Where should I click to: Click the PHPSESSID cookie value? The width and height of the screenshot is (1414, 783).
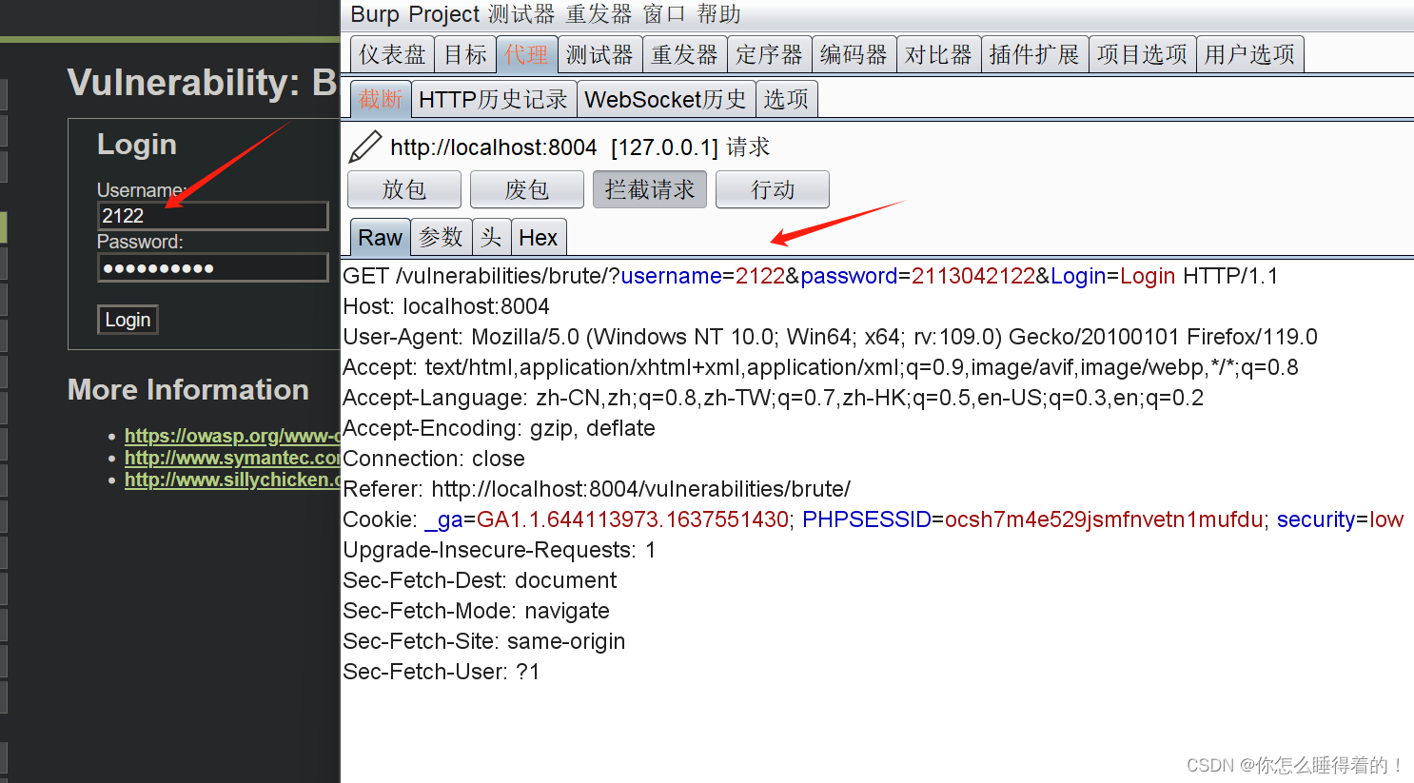1104,519
